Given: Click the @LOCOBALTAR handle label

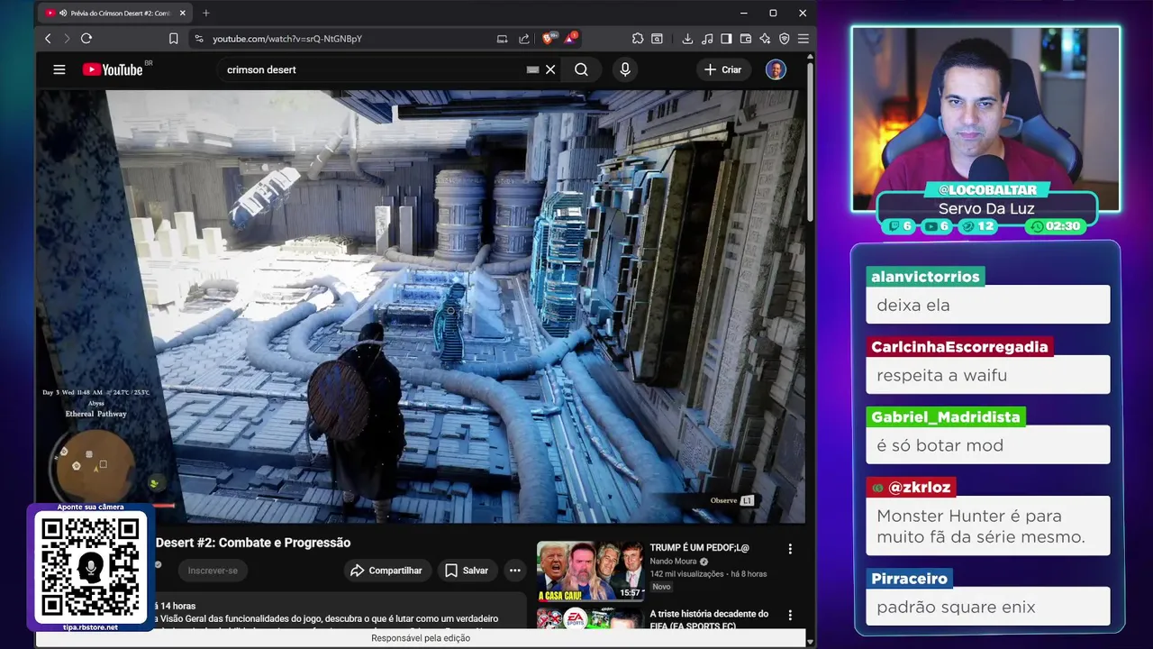Looking at the screenshot, I should 986,190.
